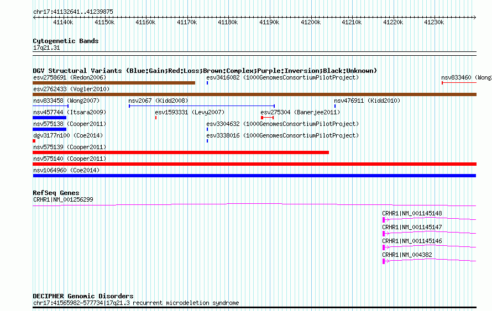Screen dimensions: 492x311
Task: Click the nsv833460 variant label
Action: (466, 77)
